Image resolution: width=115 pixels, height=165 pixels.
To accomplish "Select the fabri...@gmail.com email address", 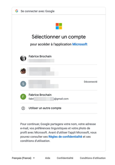I will pyautogui.click(x=49, y=99).
